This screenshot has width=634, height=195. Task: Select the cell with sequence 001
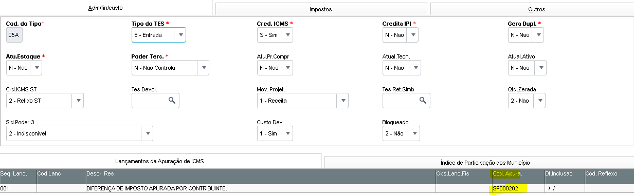pos(18,188)
